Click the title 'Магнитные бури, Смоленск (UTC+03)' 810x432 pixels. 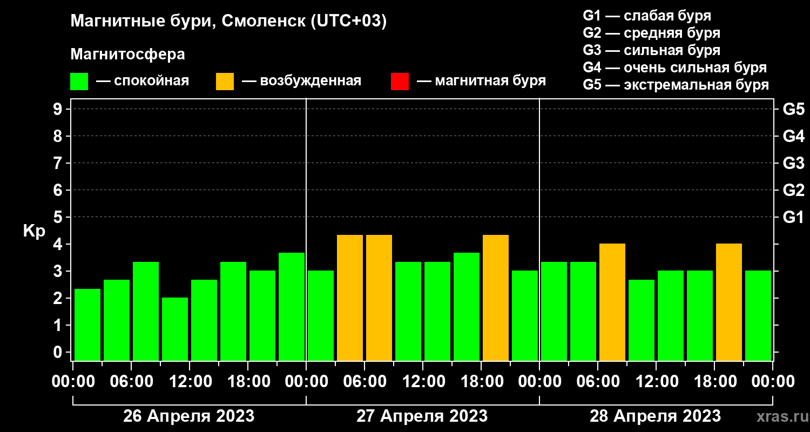[229, 22]
